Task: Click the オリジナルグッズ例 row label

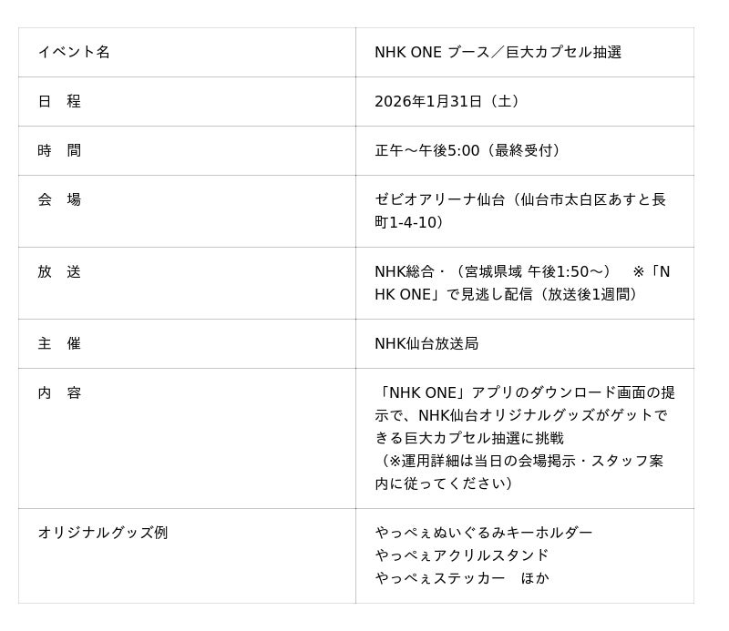Action: point(103,533)
